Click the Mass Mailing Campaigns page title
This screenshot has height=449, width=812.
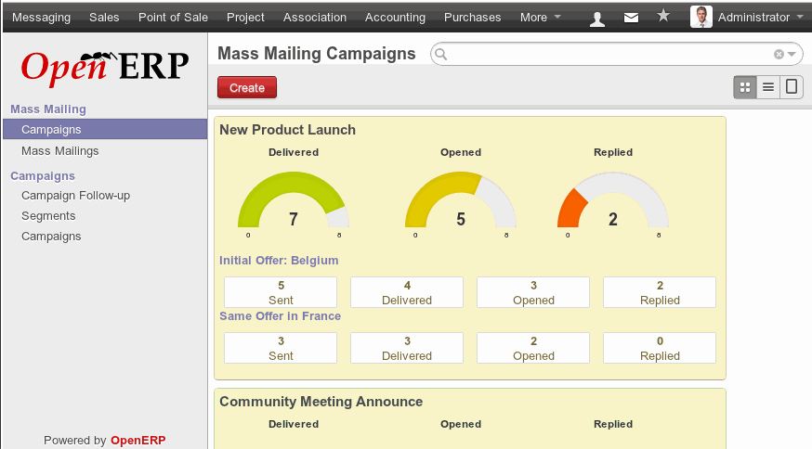click(317, 54)
